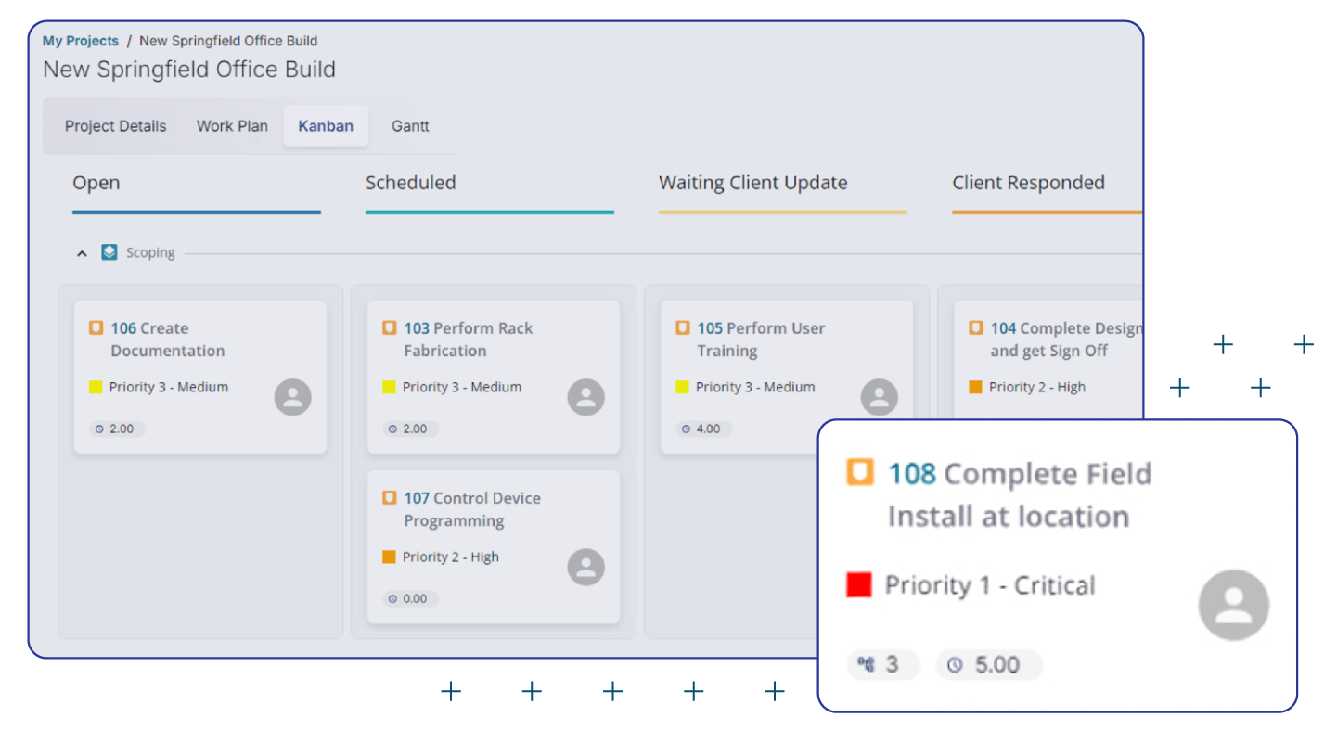
Task: Click the clock hours badge on task 108
Action: 987,664
